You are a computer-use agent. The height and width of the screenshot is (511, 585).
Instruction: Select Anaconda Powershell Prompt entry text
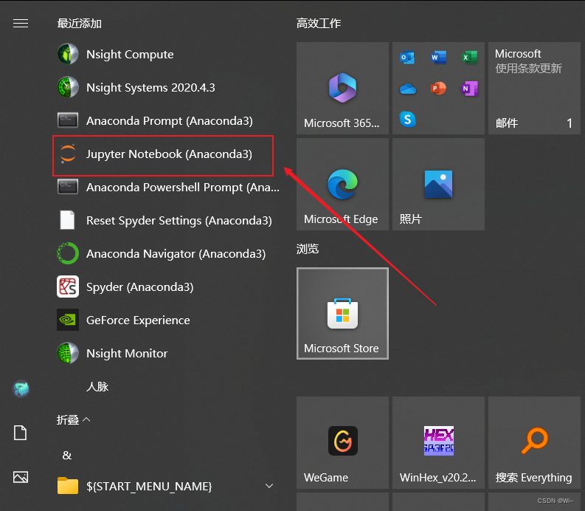(x=183, y=187)
